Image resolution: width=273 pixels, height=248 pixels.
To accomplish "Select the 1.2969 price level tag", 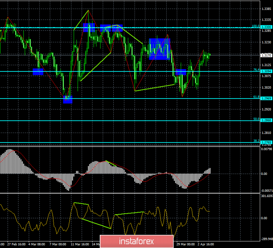I will point(267,99).
